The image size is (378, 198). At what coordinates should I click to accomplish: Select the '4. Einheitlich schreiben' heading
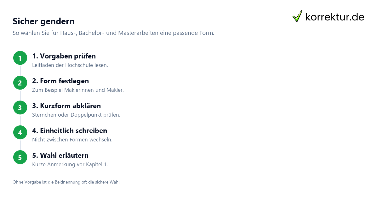[70, 130]
